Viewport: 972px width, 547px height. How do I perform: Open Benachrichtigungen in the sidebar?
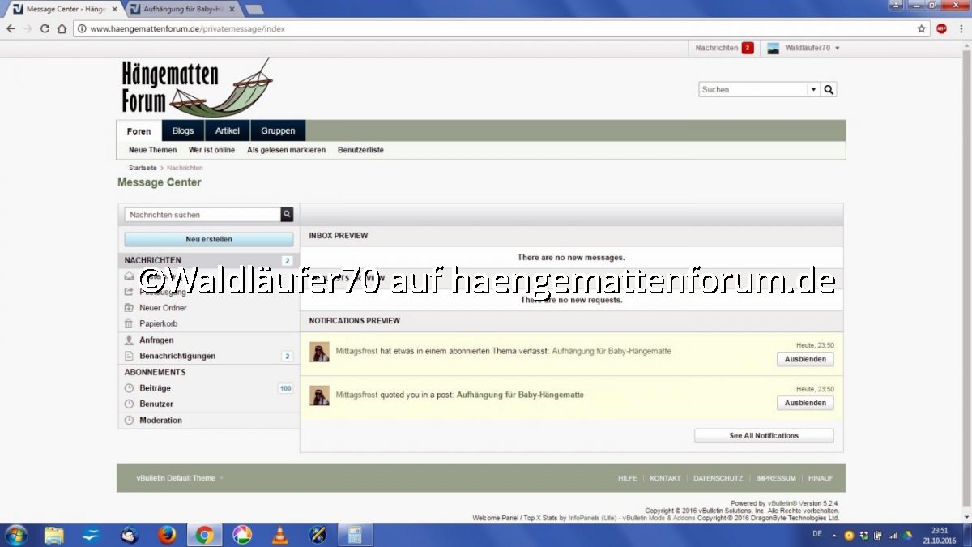tap(177, 356)
